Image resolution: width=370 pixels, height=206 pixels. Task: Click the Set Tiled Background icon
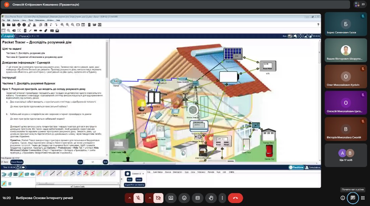306,36
